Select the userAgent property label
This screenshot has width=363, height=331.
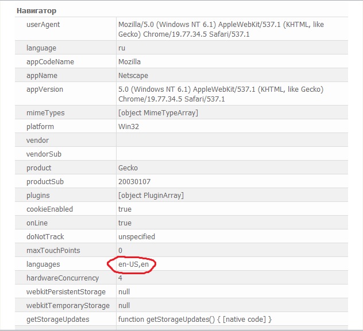(x=43, y=25)
